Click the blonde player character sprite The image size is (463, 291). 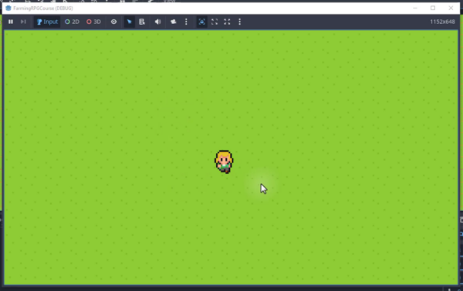pyautogui.click(x=224, y=162)
